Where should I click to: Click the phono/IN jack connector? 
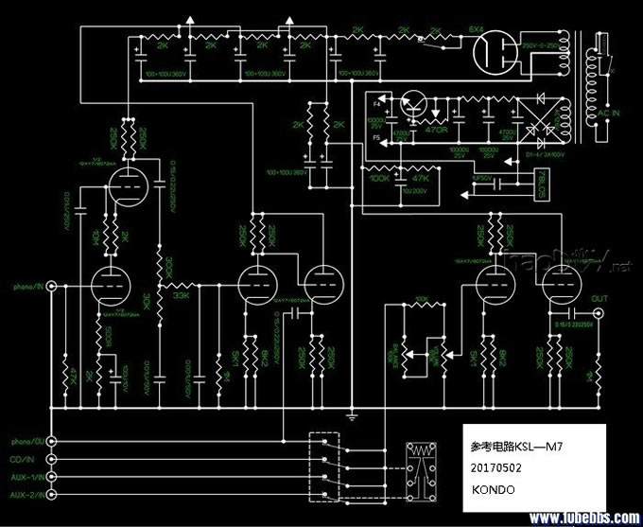pos(51,285)
